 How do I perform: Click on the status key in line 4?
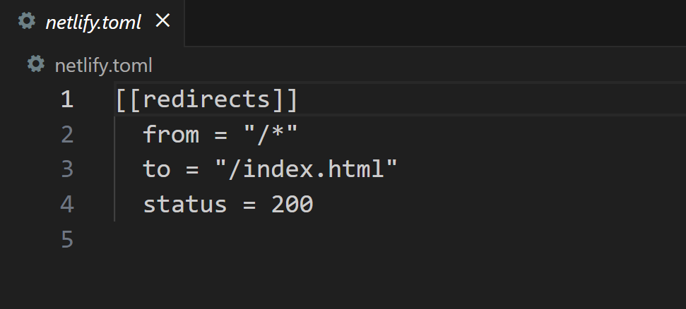[x=185, y=205]
